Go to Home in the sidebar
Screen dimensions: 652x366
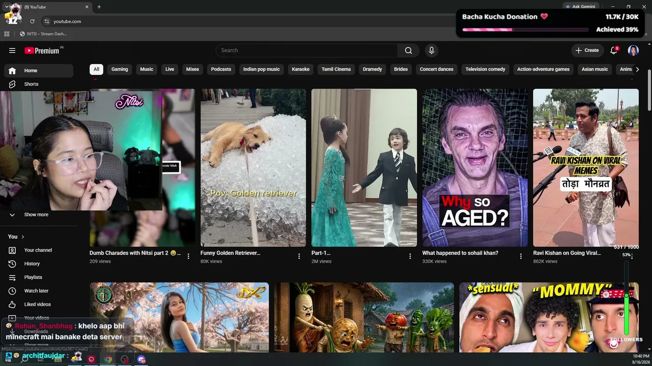40,71
